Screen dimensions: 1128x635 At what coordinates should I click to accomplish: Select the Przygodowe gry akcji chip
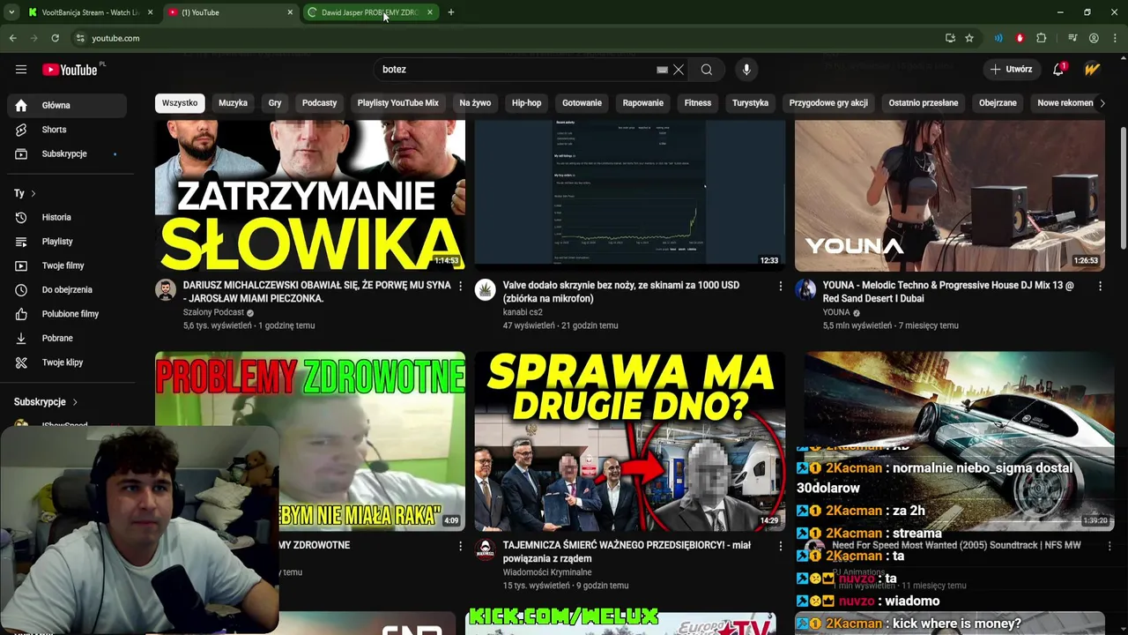(828, 103)
